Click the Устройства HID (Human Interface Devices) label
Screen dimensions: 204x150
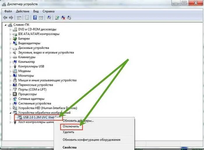point(48,108)
